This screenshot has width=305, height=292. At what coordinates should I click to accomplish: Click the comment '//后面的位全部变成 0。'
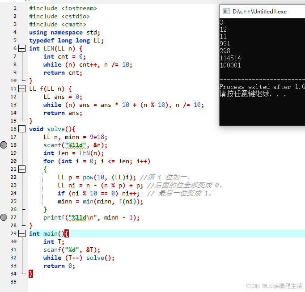pyautogui.click(x=185, y=185)
